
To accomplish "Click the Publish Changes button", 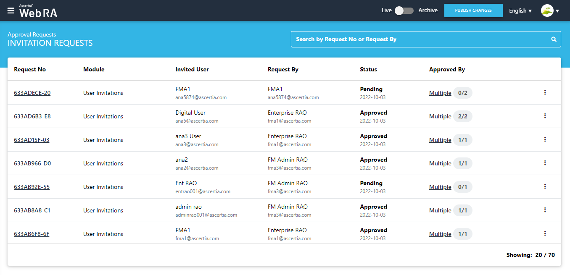I will (473, 10).
